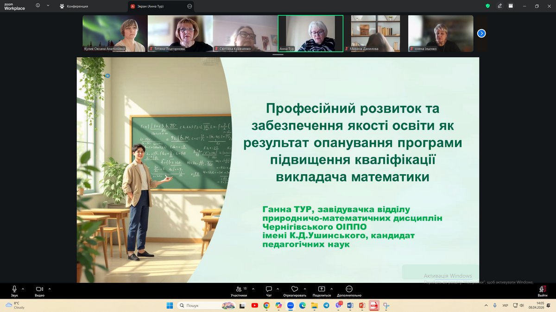Click the green encryption shield icon
This screenshot has width=556, height=312.
tap(487, 6)
